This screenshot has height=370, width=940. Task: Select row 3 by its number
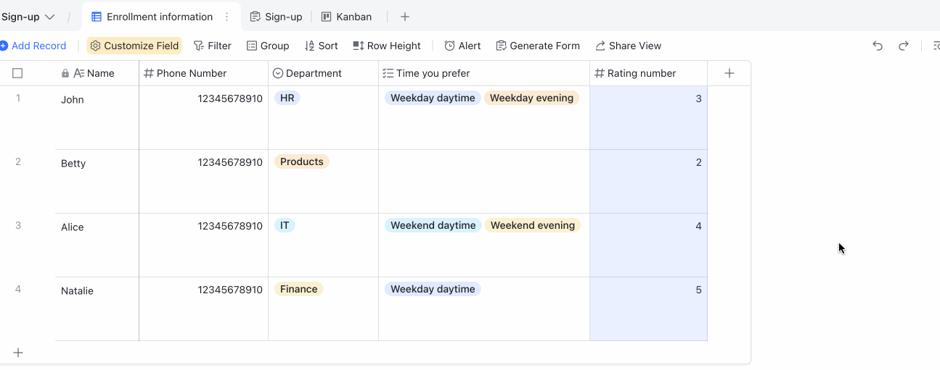18,225
